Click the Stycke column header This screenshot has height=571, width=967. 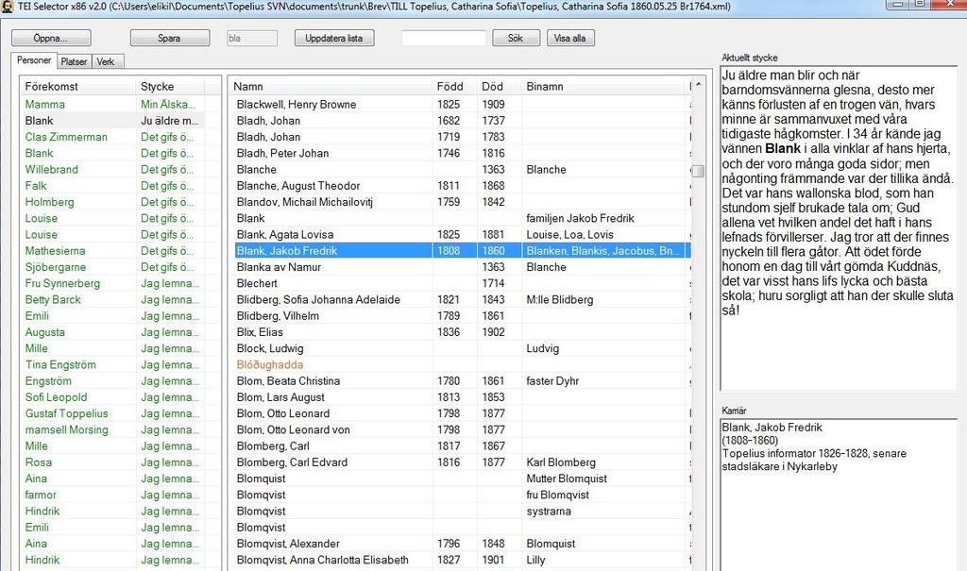click(x=170, y=86)
